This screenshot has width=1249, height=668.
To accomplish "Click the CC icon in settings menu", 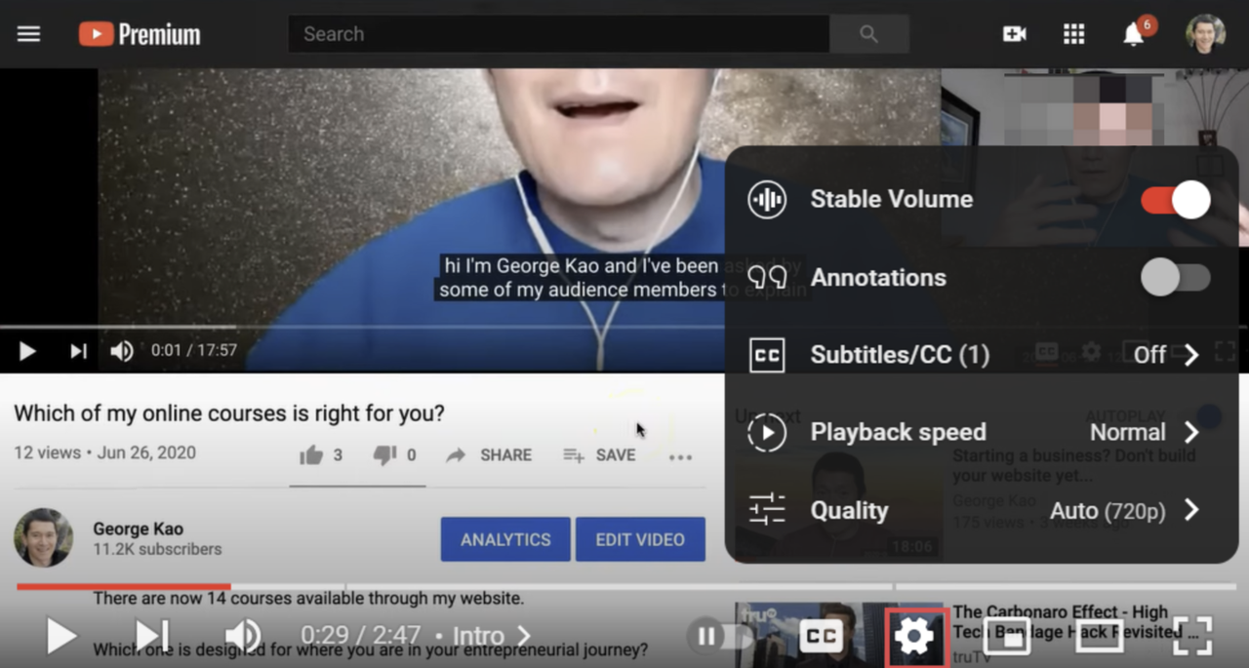I will (767, 355).
